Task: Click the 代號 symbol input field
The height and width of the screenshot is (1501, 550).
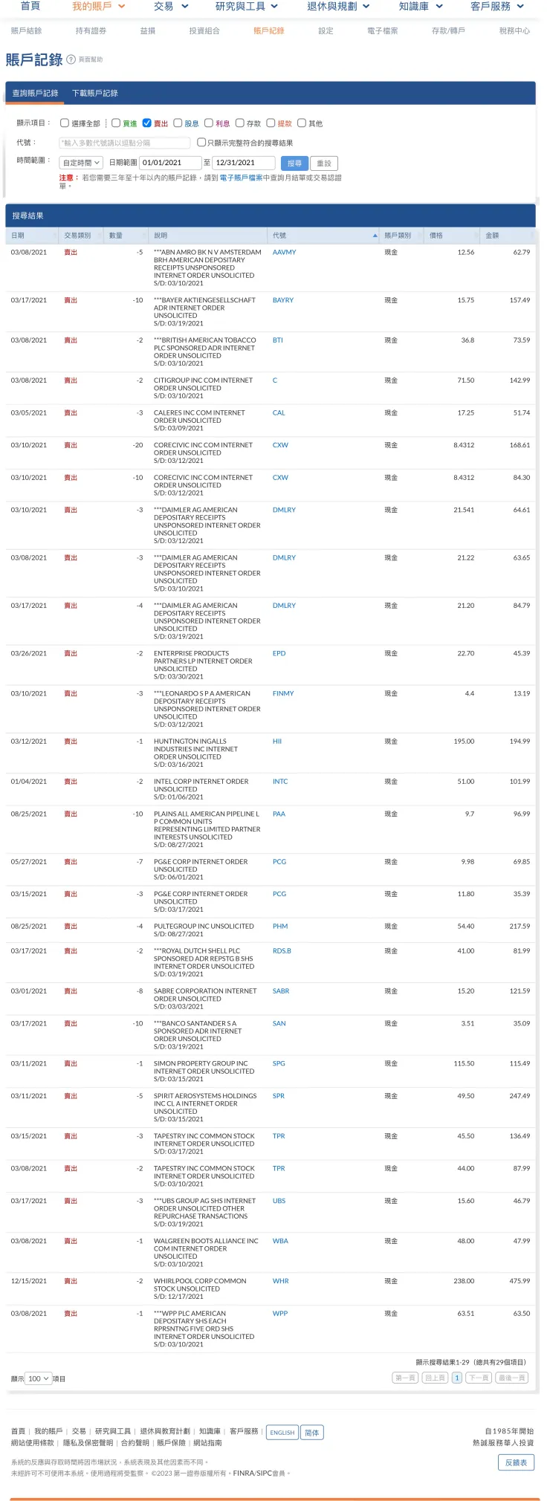Action: pyautogui.click(x=125, y=143)
